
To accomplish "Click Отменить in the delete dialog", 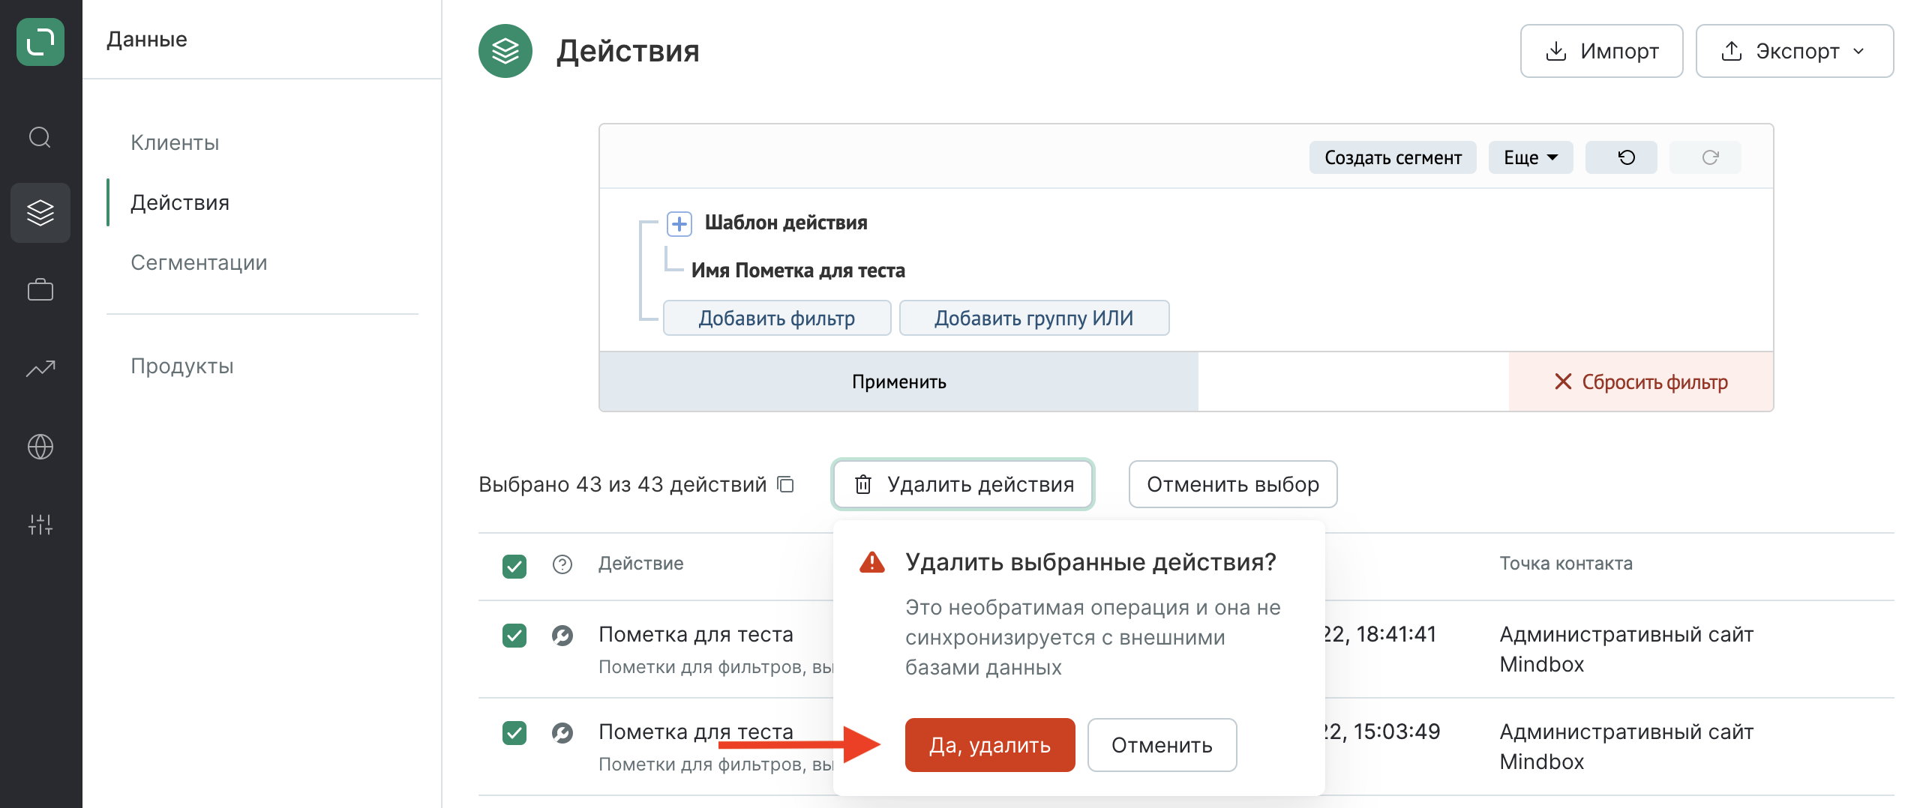I will [x=1162, y=745].
